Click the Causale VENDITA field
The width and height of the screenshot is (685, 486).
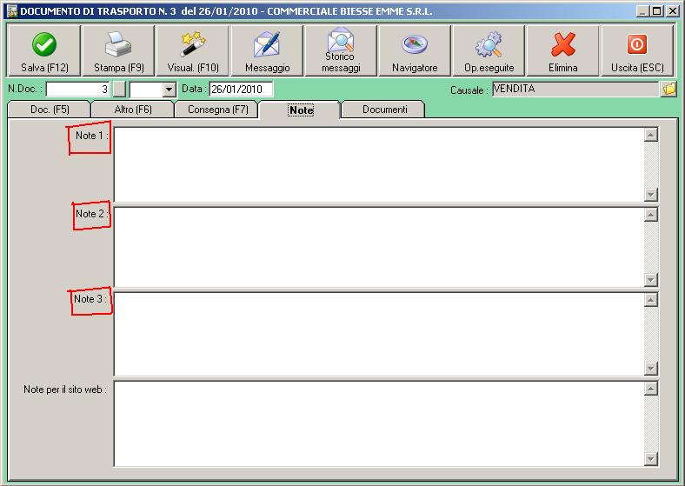575,90
